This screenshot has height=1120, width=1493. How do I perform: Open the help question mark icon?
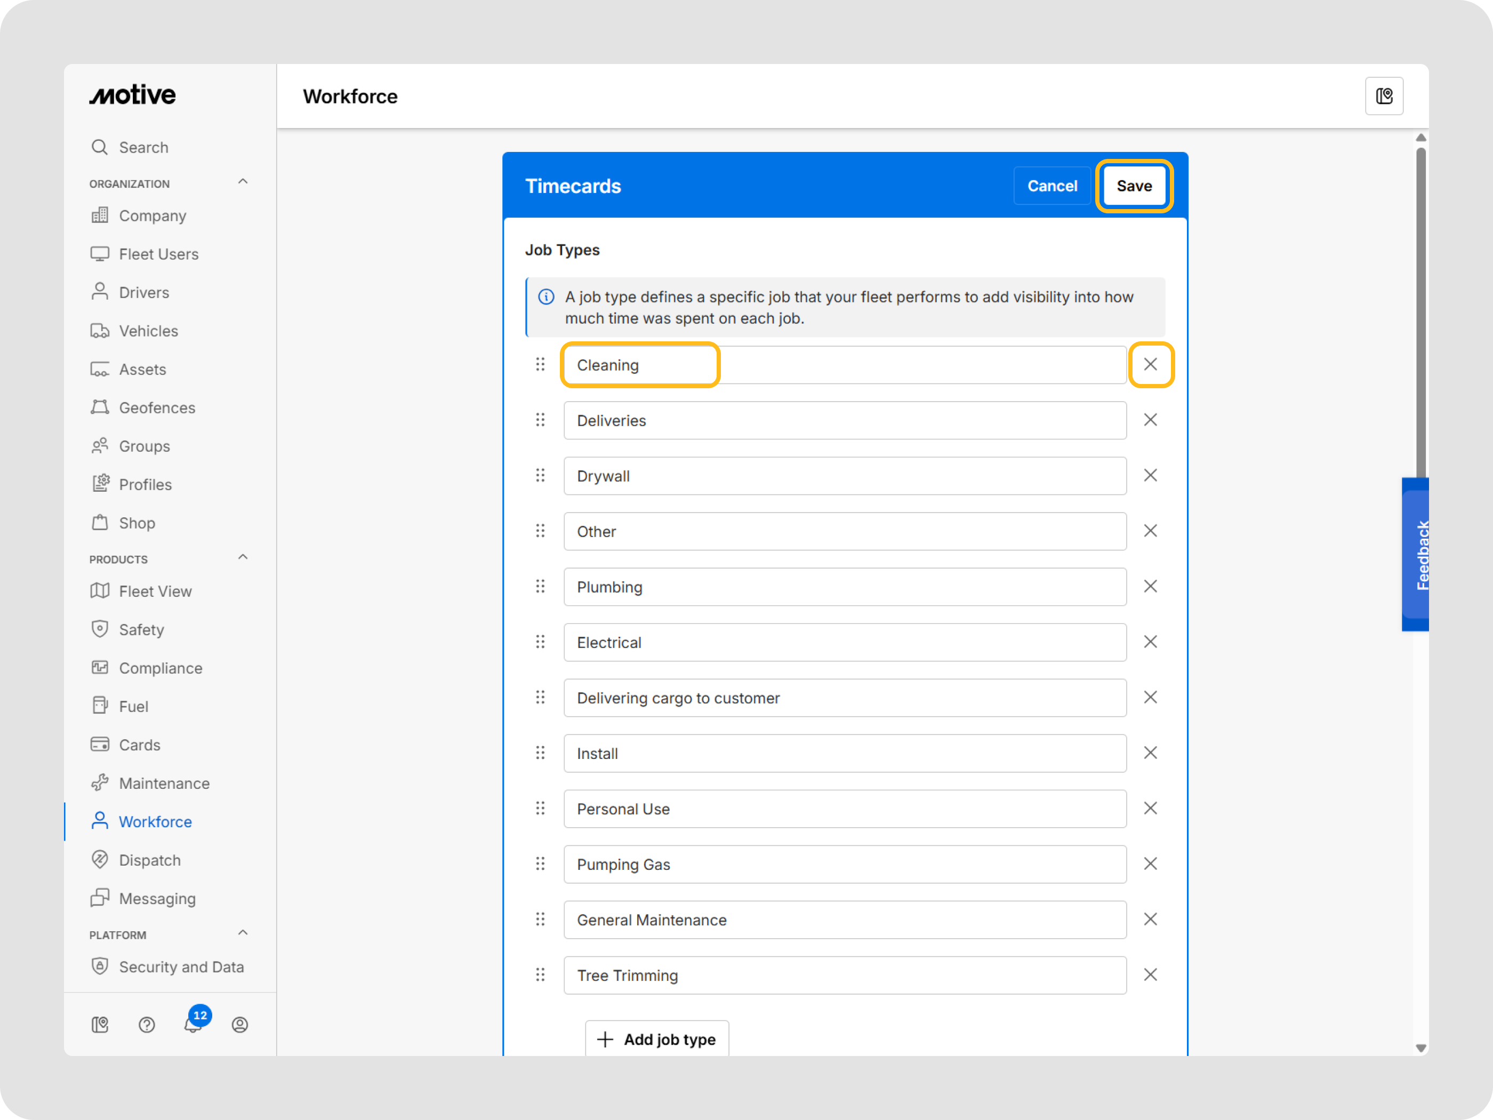pyautogui.click(x=147, y=1025)
